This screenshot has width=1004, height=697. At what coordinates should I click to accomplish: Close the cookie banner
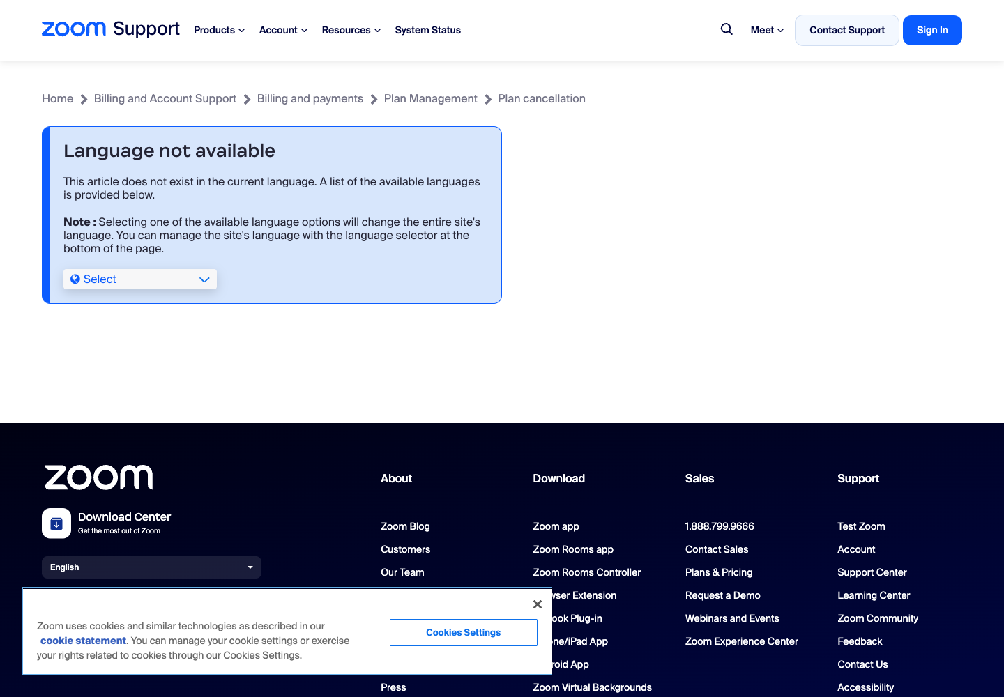click(537, 604)
